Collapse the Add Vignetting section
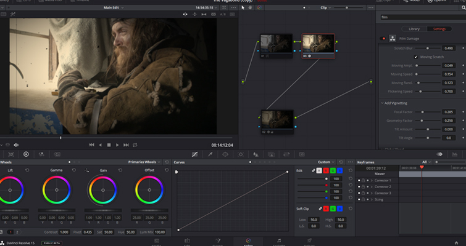466x246 pixels. pos(383,103)
